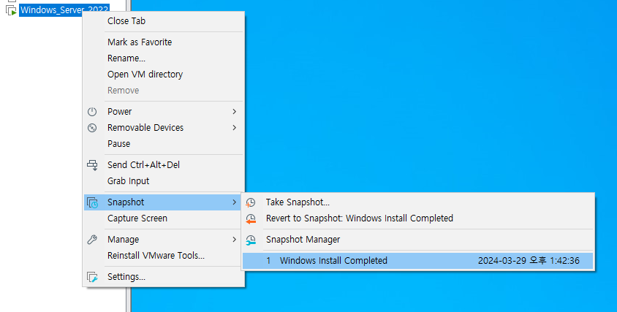Open VM directory menu entry

point(163,75)
